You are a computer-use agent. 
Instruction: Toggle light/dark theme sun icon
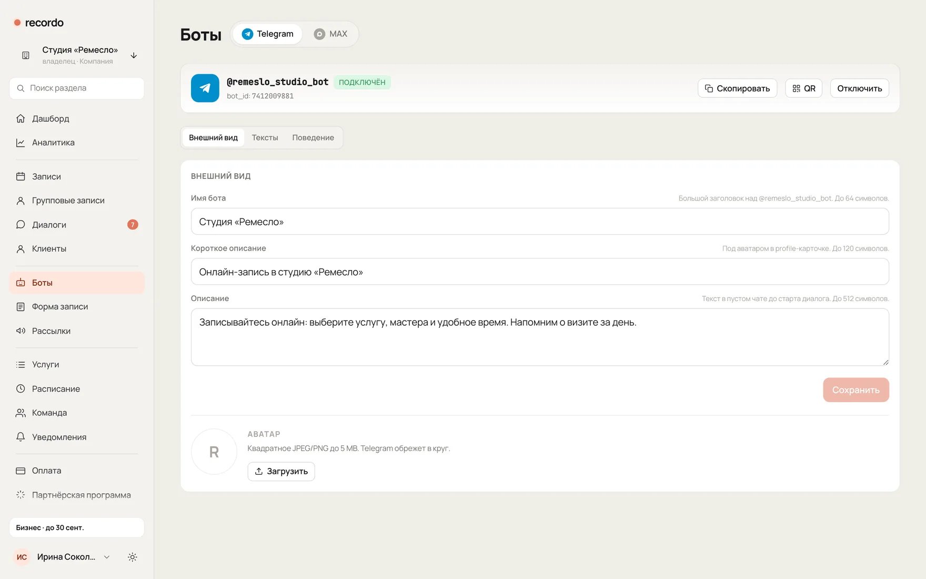click(x=133, y=557)
